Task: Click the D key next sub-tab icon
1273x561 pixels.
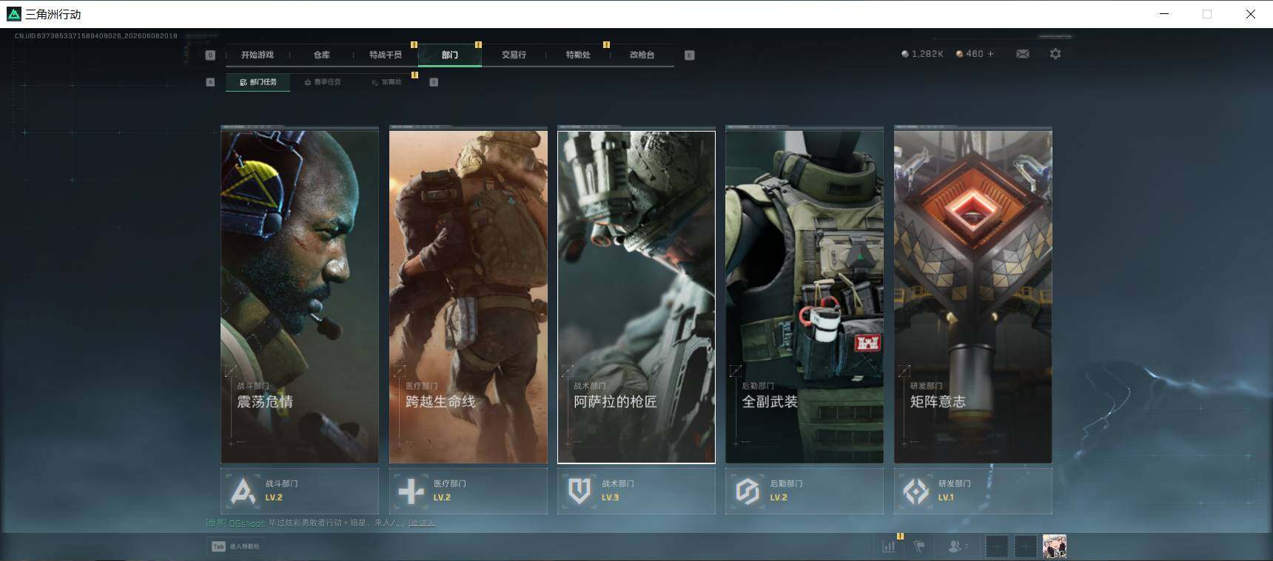Action: [434, 82]
